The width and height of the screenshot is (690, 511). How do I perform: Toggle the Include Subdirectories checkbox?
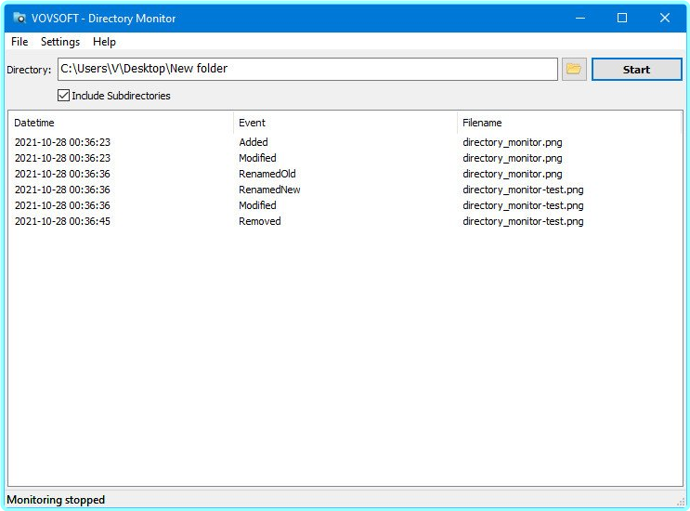[x=63, y=96]
